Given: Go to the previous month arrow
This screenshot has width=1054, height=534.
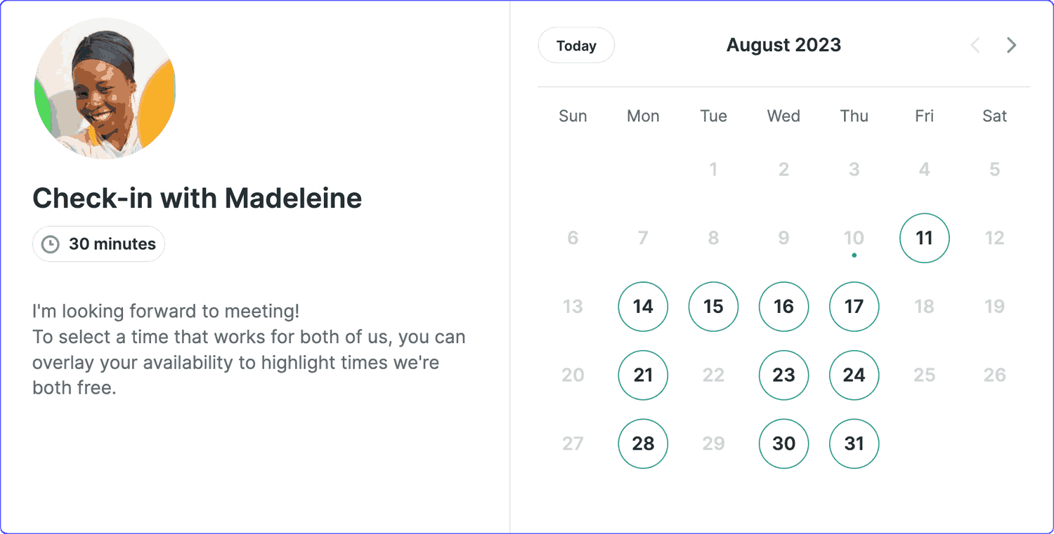Looking at the screenshot, I should coord(975,46).
